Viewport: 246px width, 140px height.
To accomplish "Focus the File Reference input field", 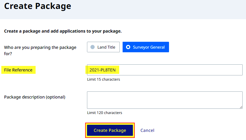I will [165, 70].
